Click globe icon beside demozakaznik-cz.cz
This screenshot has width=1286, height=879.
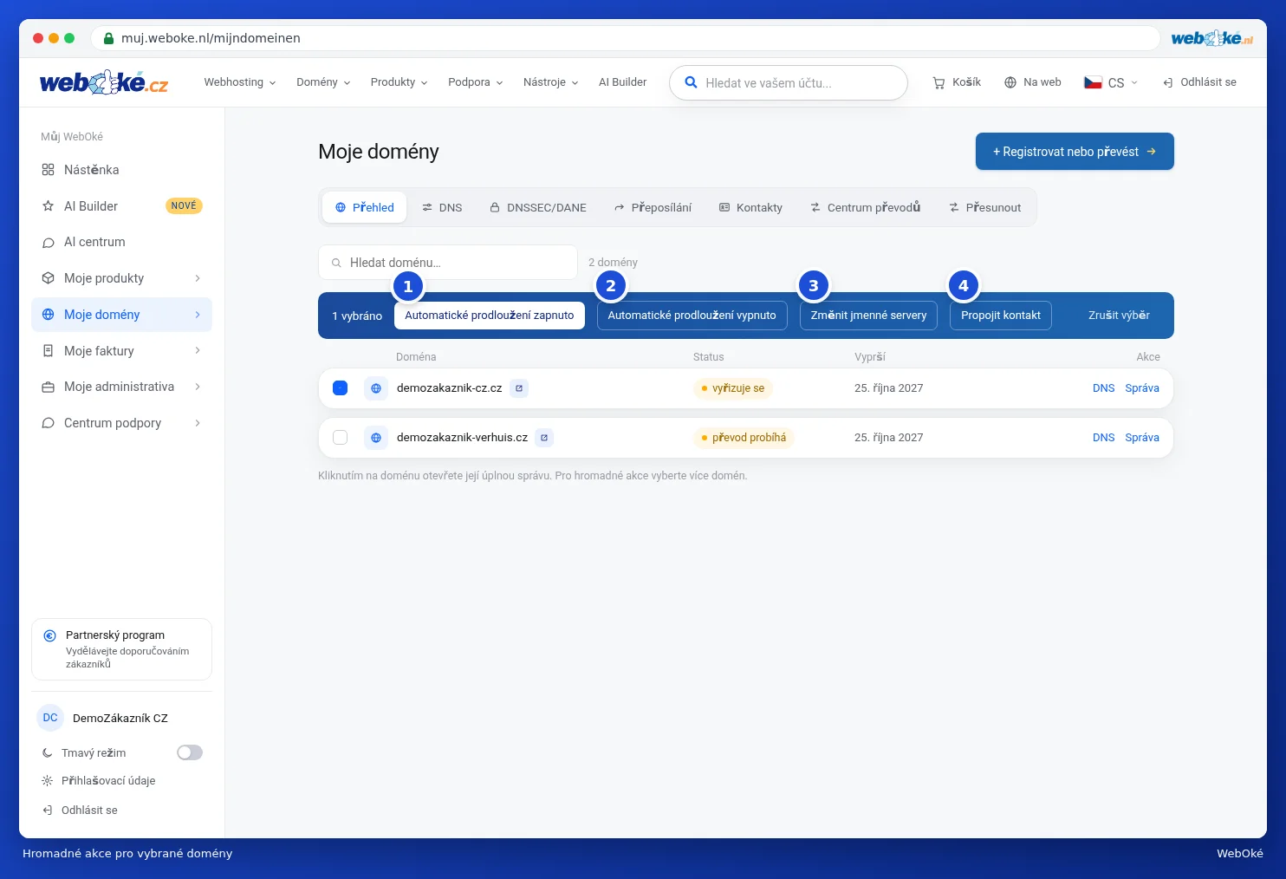376,388
